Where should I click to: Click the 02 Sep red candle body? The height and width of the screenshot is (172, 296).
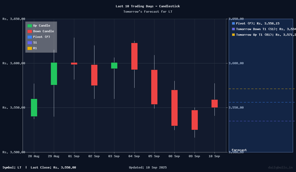point(94,75)
